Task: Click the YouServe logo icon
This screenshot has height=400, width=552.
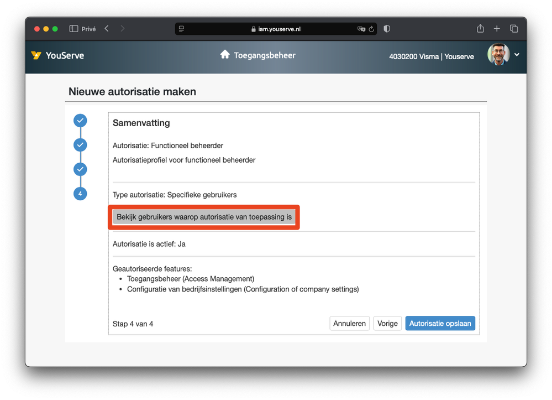Action: pos(36,55)
